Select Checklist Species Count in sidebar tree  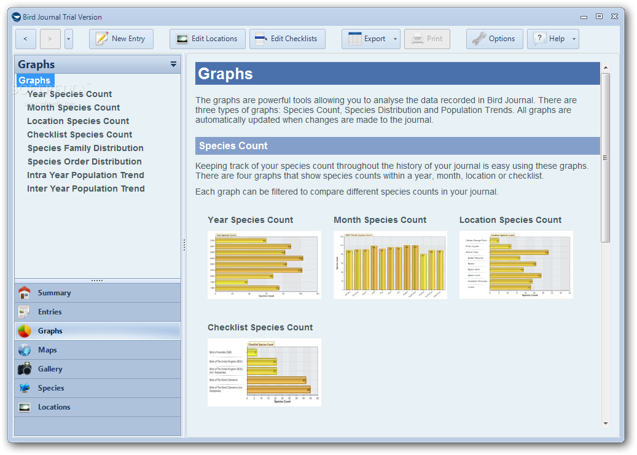click(80, 134)
